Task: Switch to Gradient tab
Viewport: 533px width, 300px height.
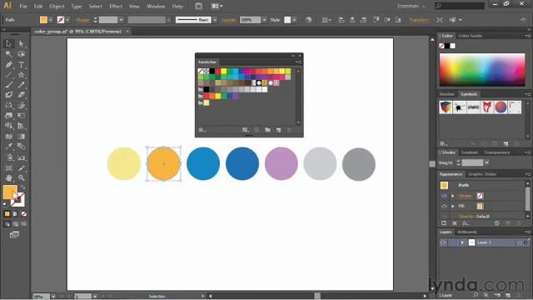Action: [x=470, y=152]
